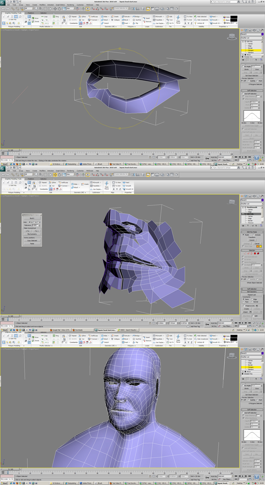Viewport: 265px width, 485px height.
Task: Open Utilities hammer tab in eye-socket model window
Action: 262,30
